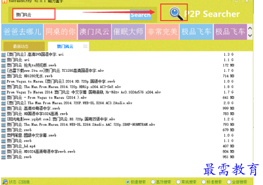Click the 783 MB size value

tap(229, 114)
